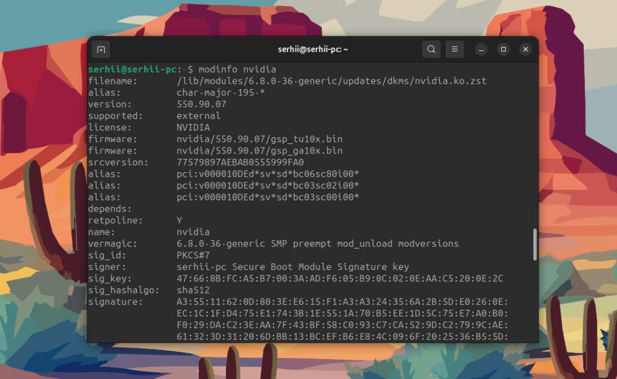Click the srcversion hash 77579897AEBAB0555999FA0
Screen dimensions: 617x379
point(240,162)
